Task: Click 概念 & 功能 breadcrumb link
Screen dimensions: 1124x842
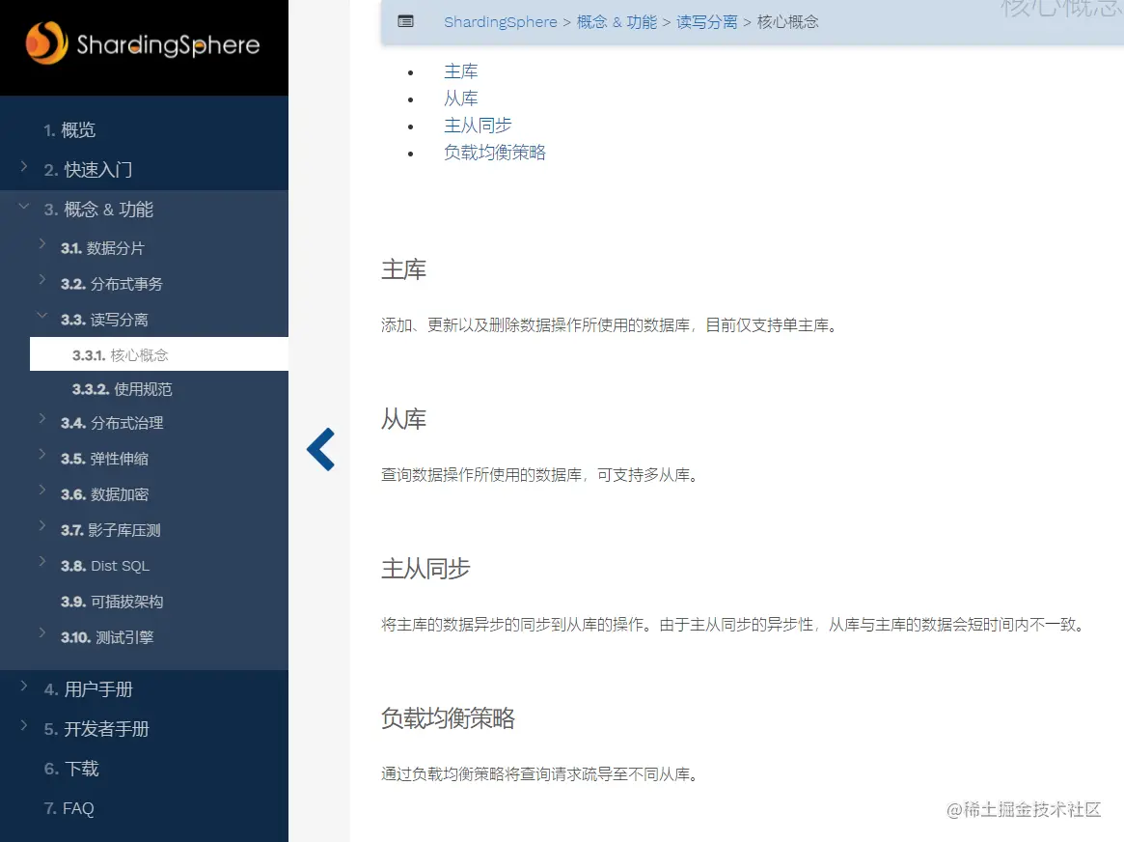Action: click(x=617, y=22)
